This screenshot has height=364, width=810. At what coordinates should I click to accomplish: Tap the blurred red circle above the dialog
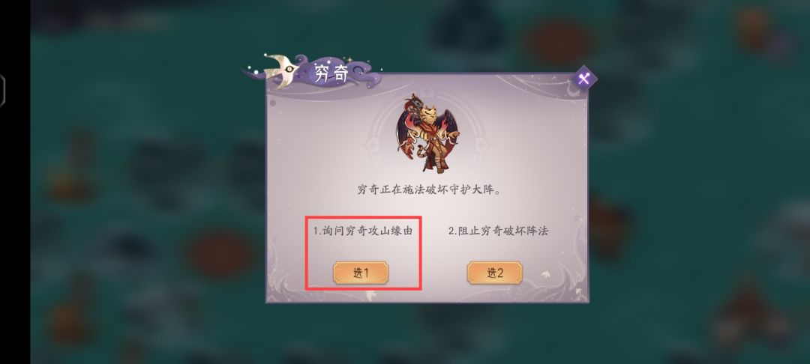[x=558, y=40]
